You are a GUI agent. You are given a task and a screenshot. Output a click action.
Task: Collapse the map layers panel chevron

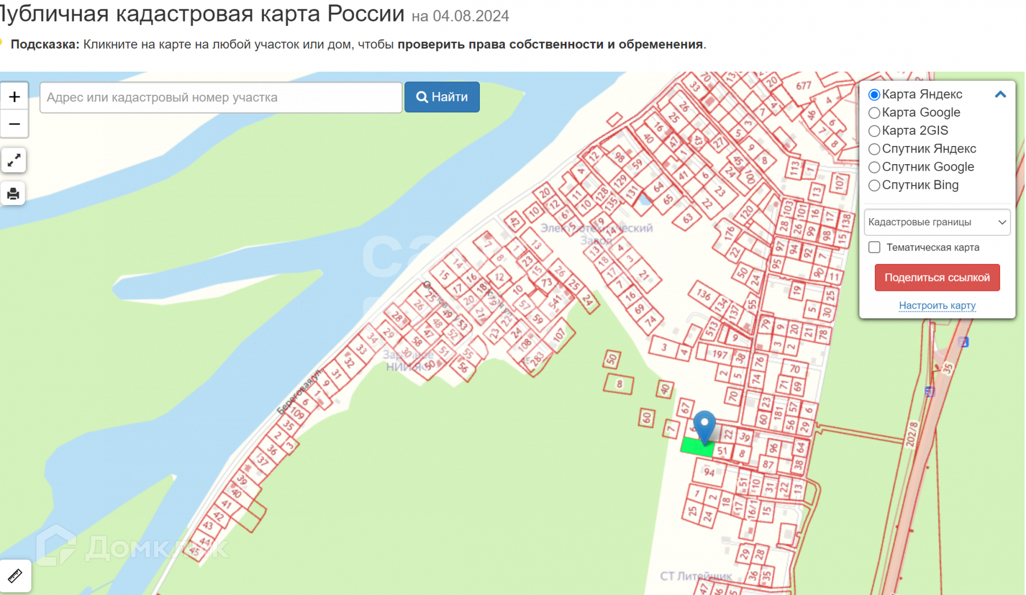[x=1000, y=95]
